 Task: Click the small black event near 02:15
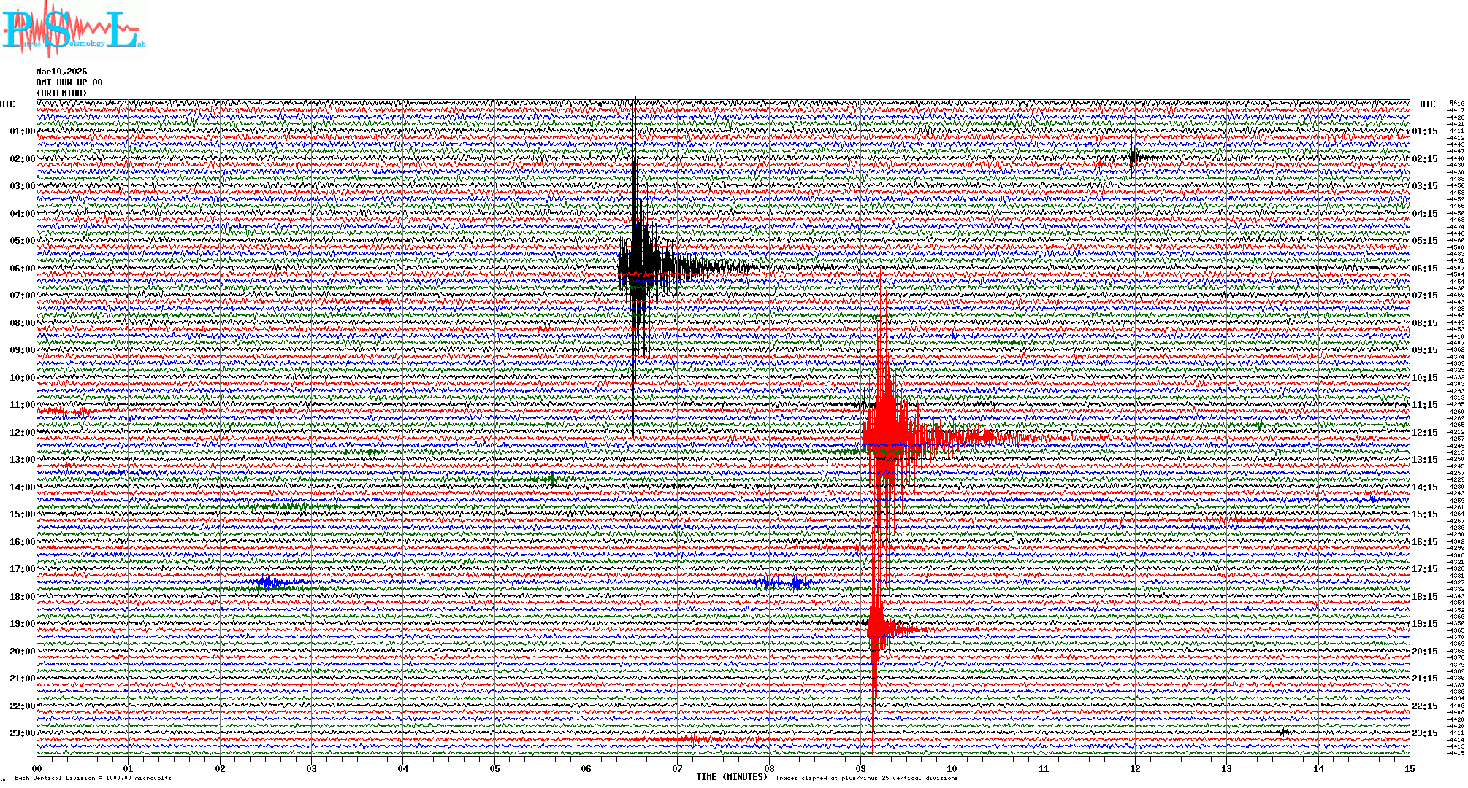coord(1133,156)
